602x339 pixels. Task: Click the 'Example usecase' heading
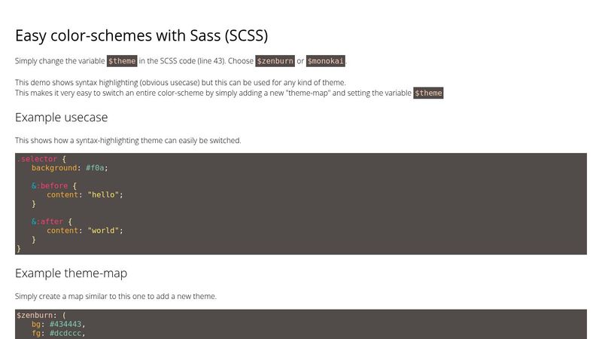62,118
